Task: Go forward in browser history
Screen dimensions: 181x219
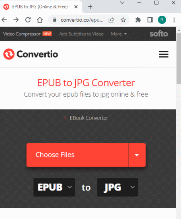Action: coord(16,20)
